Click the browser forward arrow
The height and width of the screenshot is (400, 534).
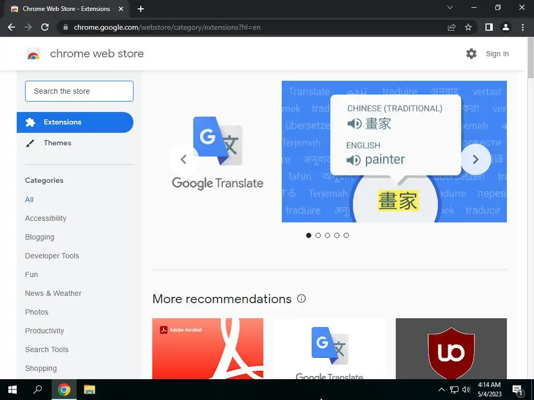point(28,27)
